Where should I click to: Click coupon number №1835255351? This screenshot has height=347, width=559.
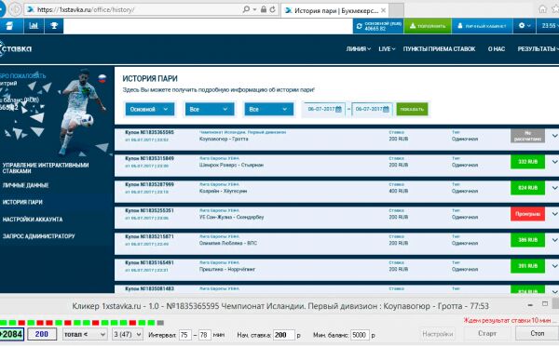149,210
